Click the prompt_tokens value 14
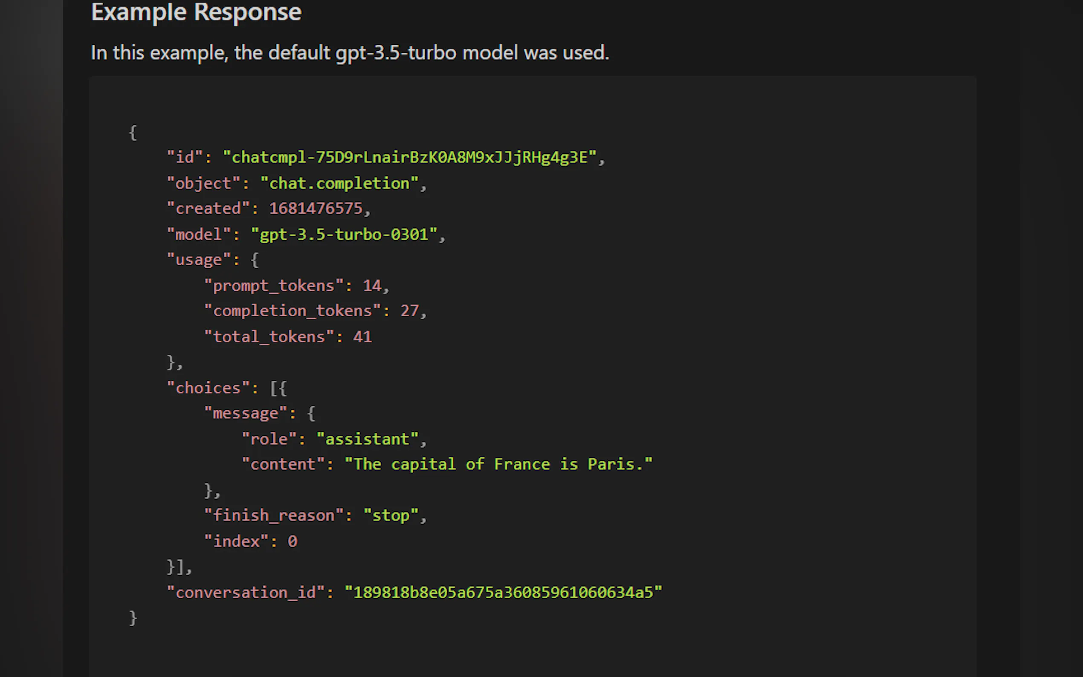This screenshot has height=677, width=1083. point(372,286)
